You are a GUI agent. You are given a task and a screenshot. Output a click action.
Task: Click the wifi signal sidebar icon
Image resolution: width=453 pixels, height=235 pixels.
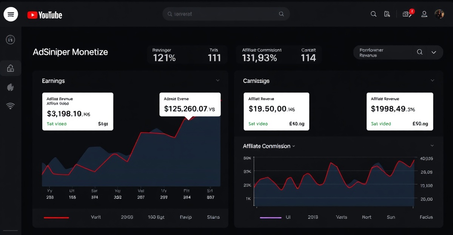coord(11,106)
